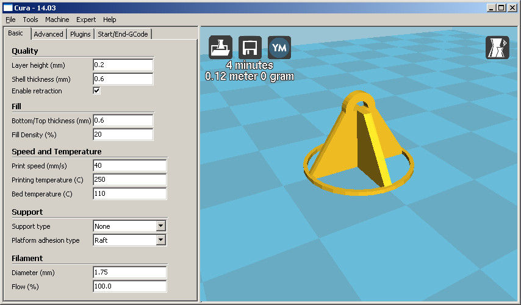Click the Layer height input field

(123, 65)
